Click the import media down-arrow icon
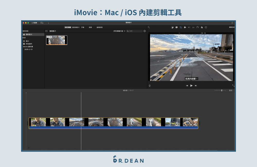The height and width of the screenshot is (167, 257). coord(48,23)
